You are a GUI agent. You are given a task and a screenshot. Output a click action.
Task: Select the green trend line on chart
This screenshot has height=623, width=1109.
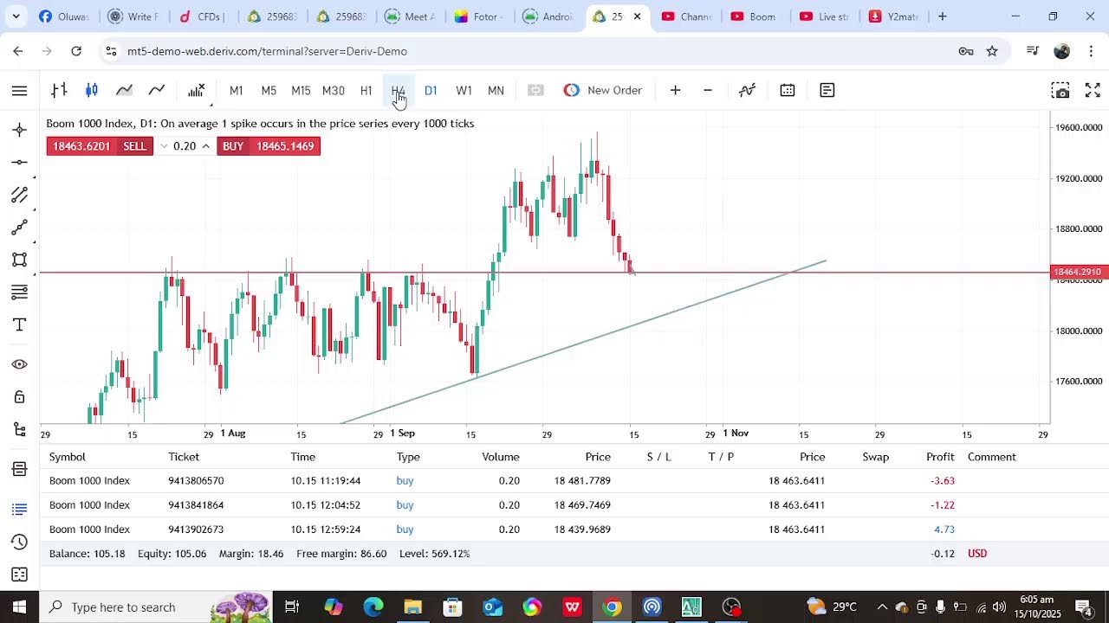(585, 342)
